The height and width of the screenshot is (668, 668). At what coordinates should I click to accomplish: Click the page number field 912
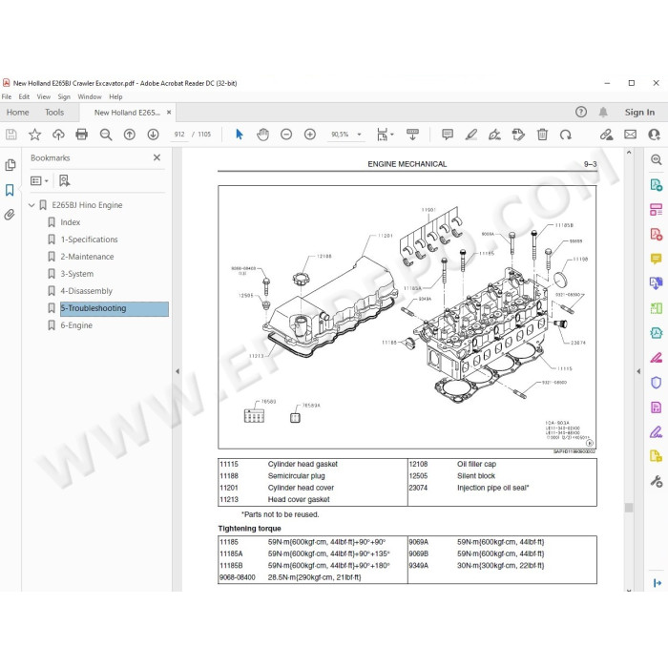click(x=179, y=135)
